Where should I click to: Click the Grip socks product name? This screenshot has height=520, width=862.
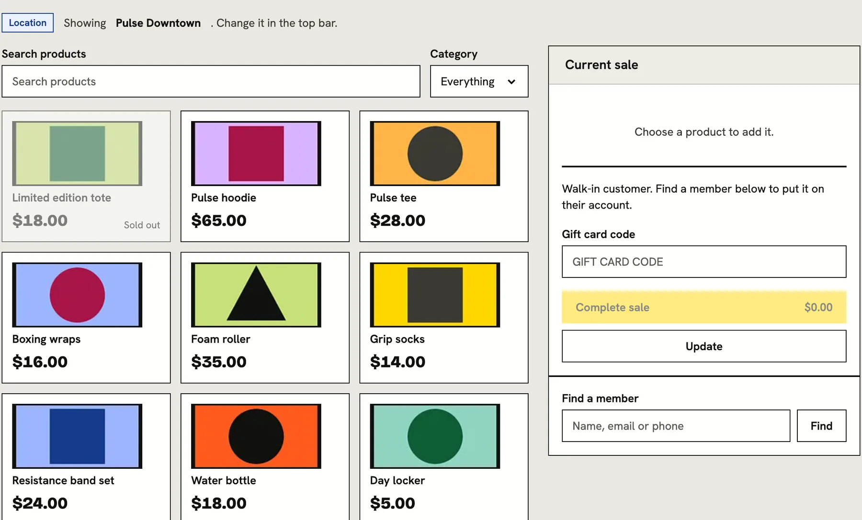(397, 339)
